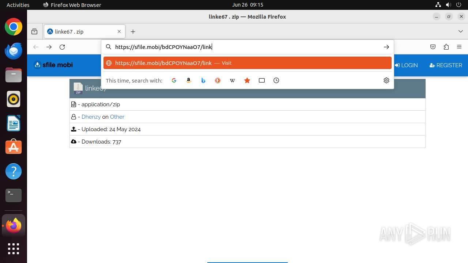The width and height of the screenshot is (468, 263).
Task: Show Applications grid
Action: point(14,249)
